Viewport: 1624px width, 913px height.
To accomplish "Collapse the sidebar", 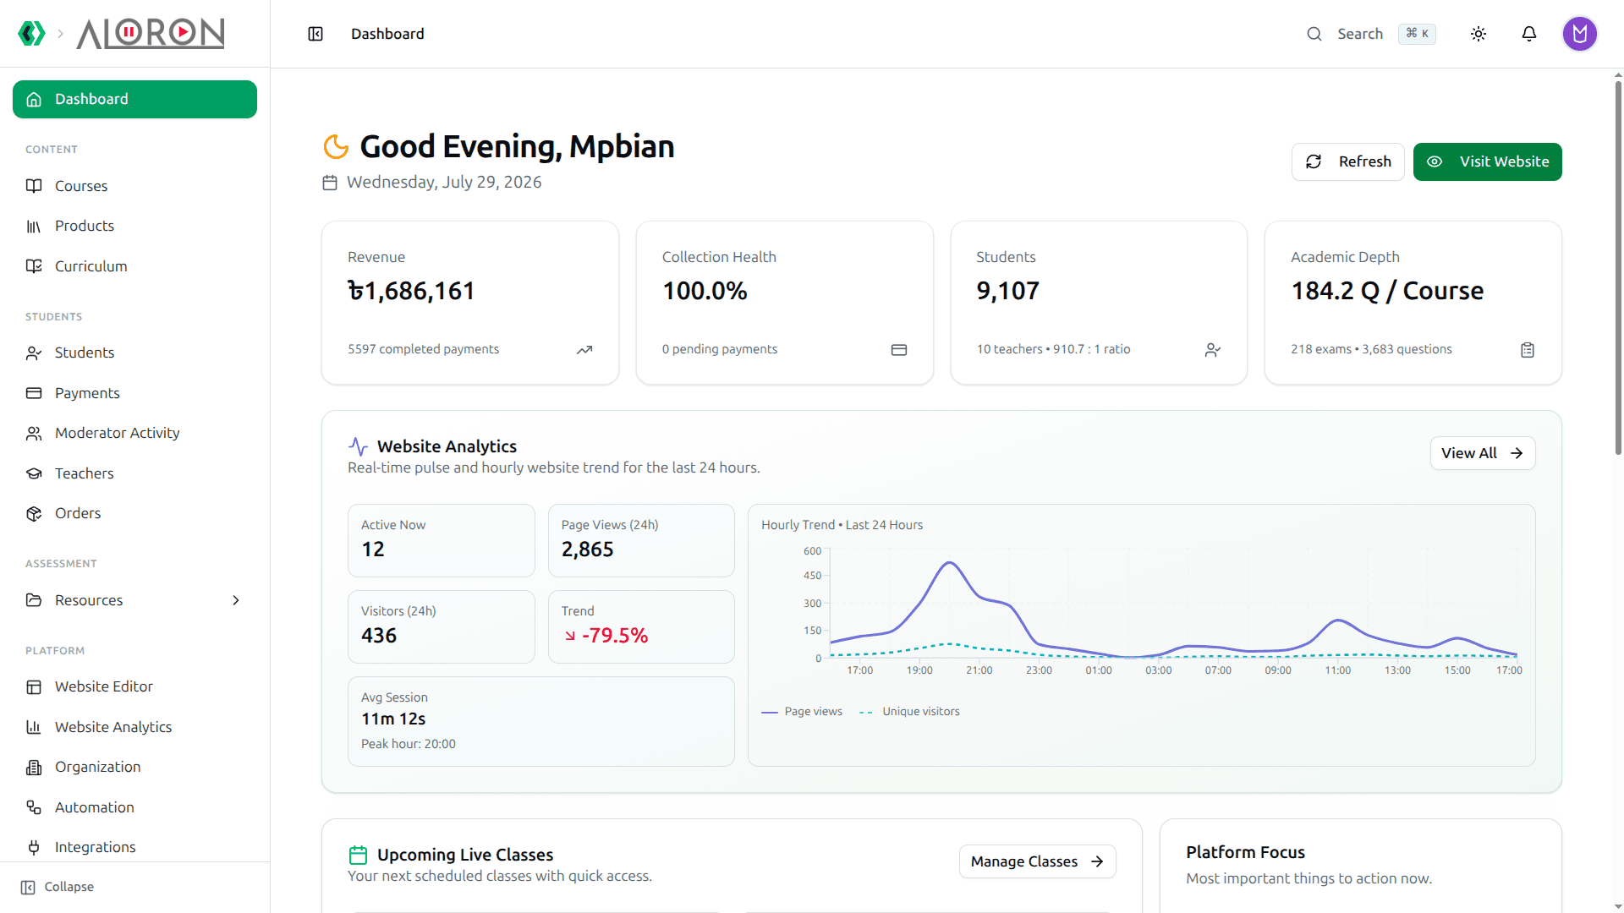I will pyautogui.click(x=58, y=887).
